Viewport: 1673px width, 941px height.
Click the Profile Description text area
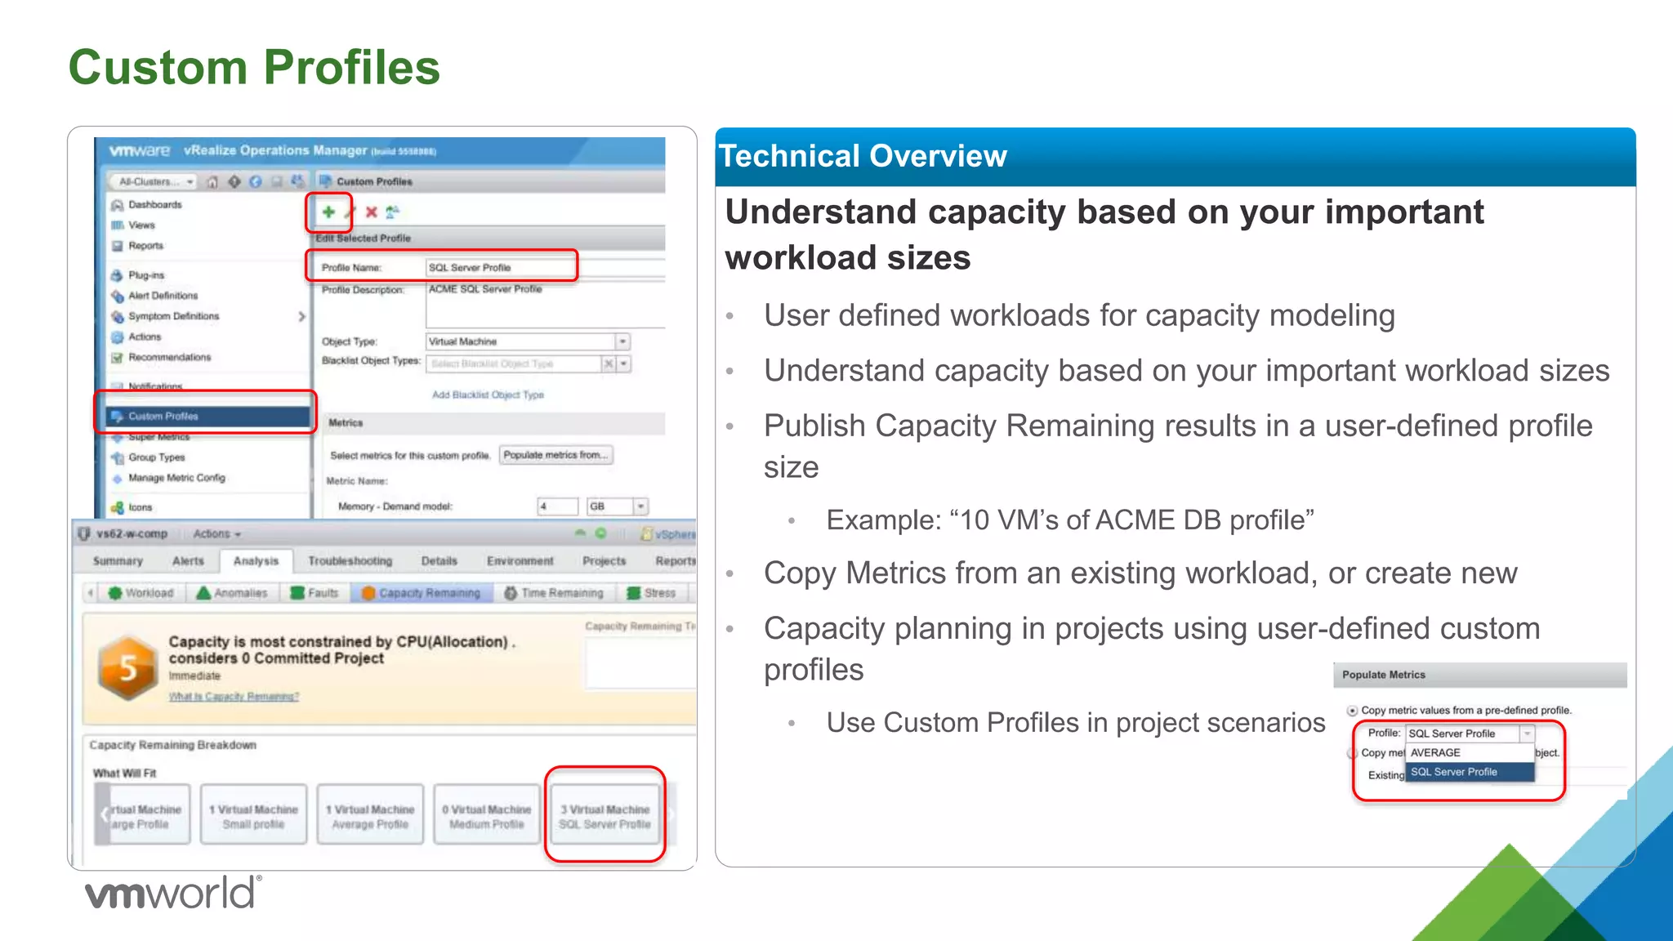[x=544, y=305]
